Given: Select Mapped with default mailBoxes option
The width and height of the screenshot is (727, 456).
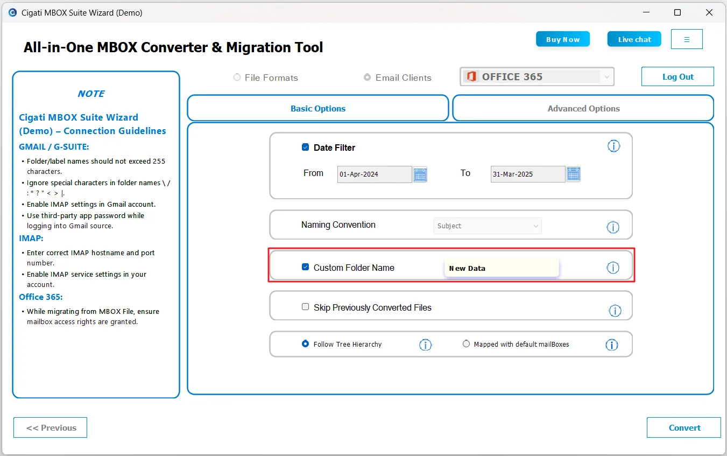Looking at the screenshot, I should [x=466, y=343].
